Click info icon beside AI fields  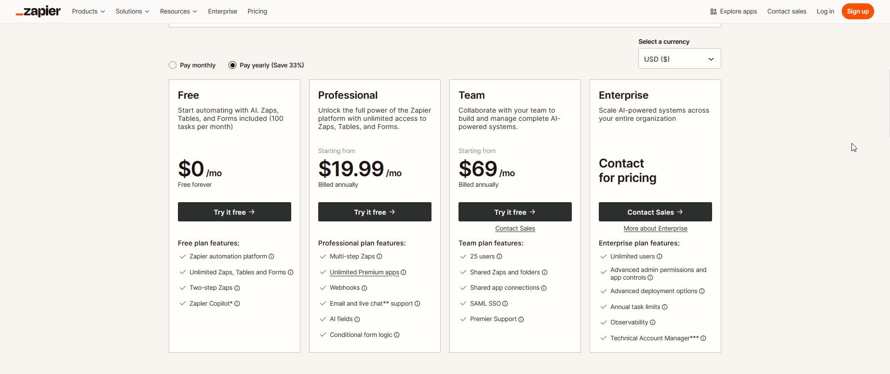(357, 319)
